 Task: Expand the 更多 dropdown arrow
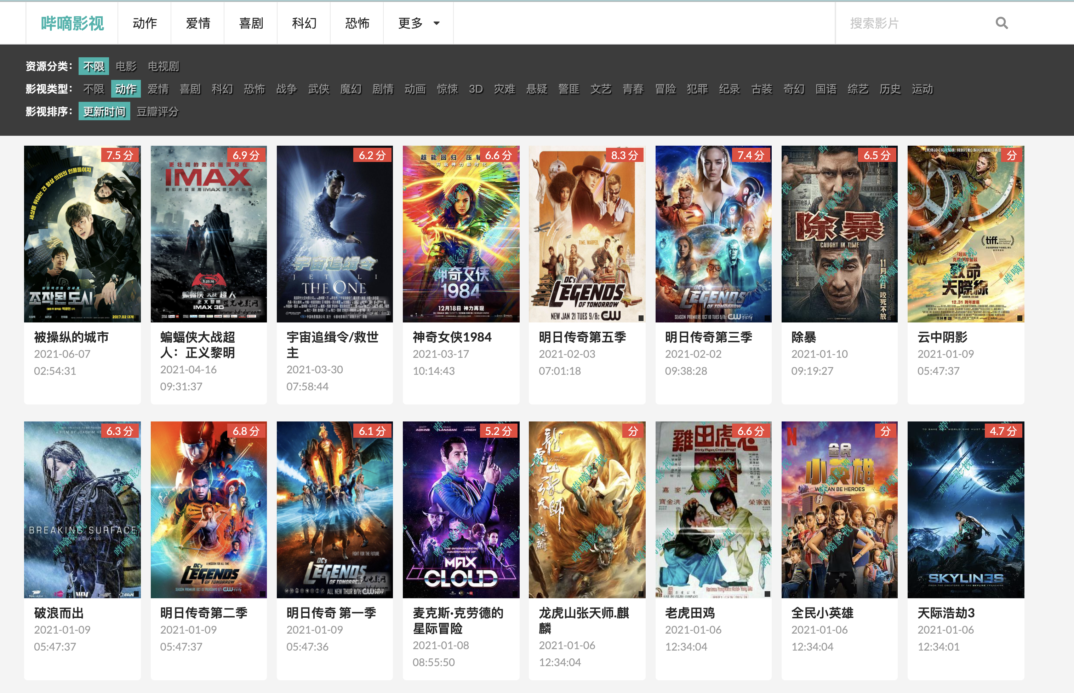pyautogui.click(x=436, y=23)
